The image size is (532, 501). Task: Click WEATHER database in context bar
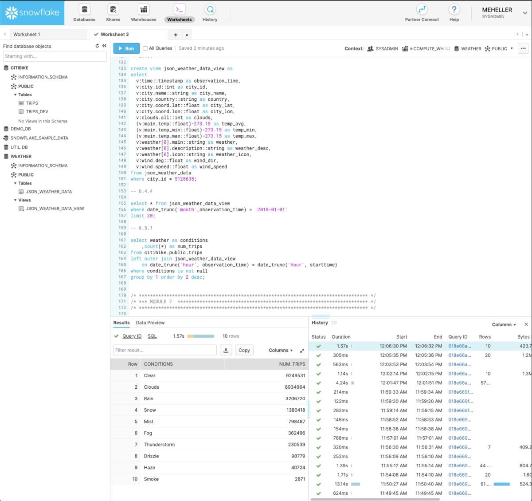point(468,48)
